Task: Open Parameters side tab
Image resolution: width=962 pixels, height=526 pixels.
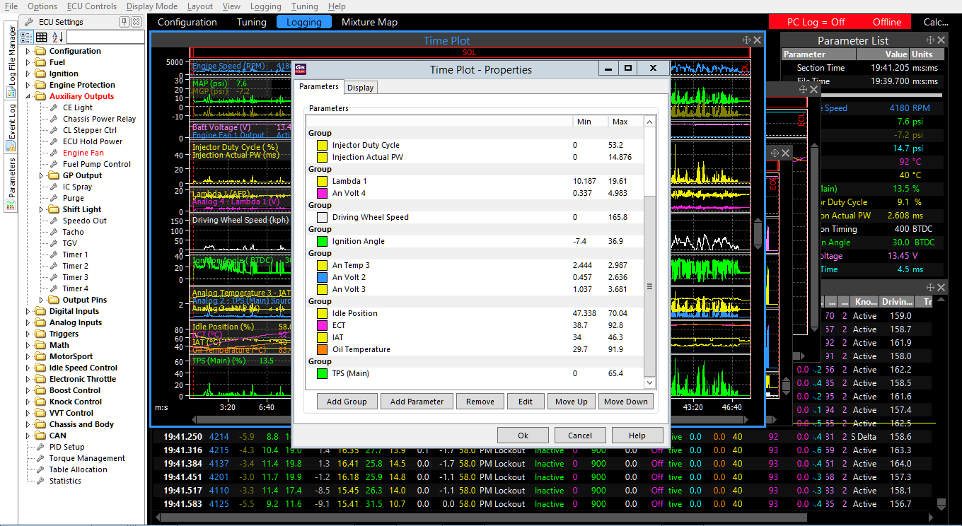Action: (11, 184)
